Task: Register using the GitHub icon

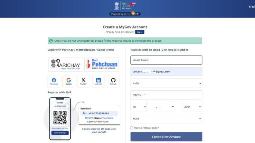Action: pos(113,81)
